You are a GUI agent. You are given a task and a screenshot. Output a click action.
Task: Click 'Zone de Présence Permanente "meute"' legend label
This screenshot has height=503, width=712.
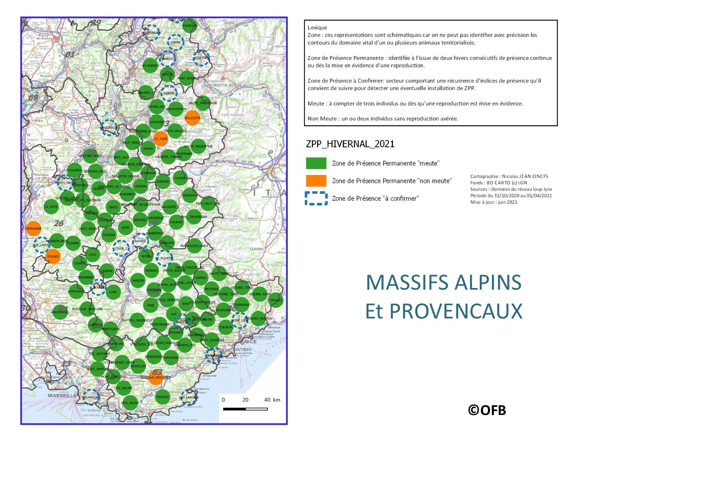click(386, 163)
